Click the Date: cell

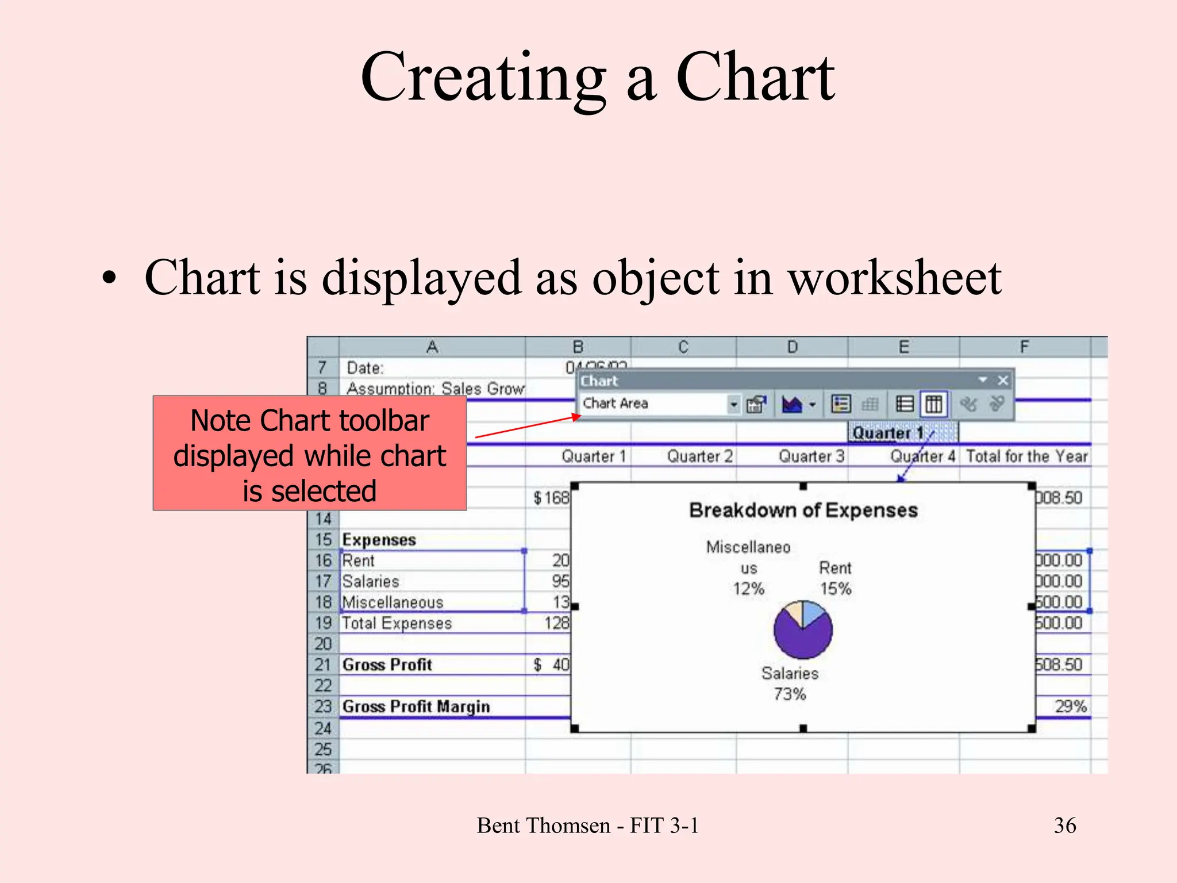pyautogui.click(x=432, y=368)
